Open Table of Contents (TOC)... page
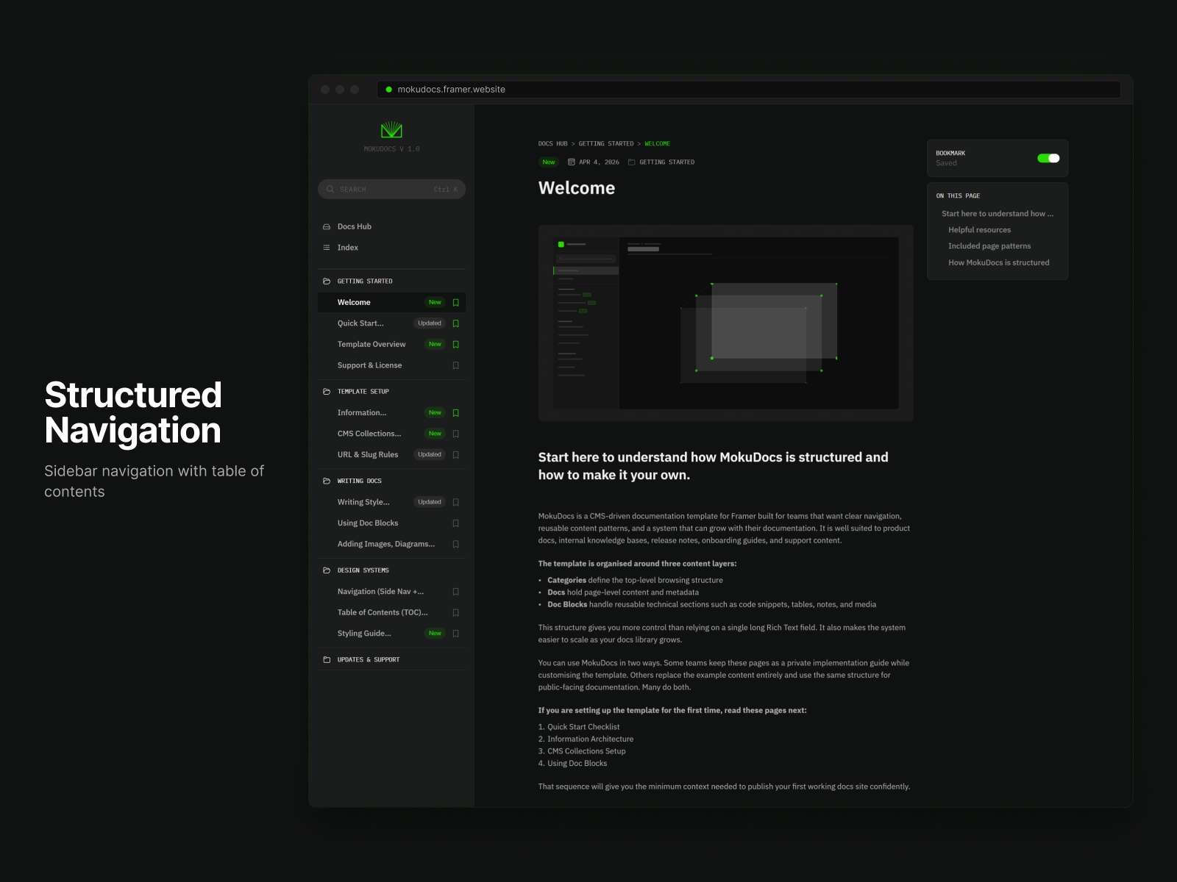This screenshot has height=882, width=1177. point(391,612)
